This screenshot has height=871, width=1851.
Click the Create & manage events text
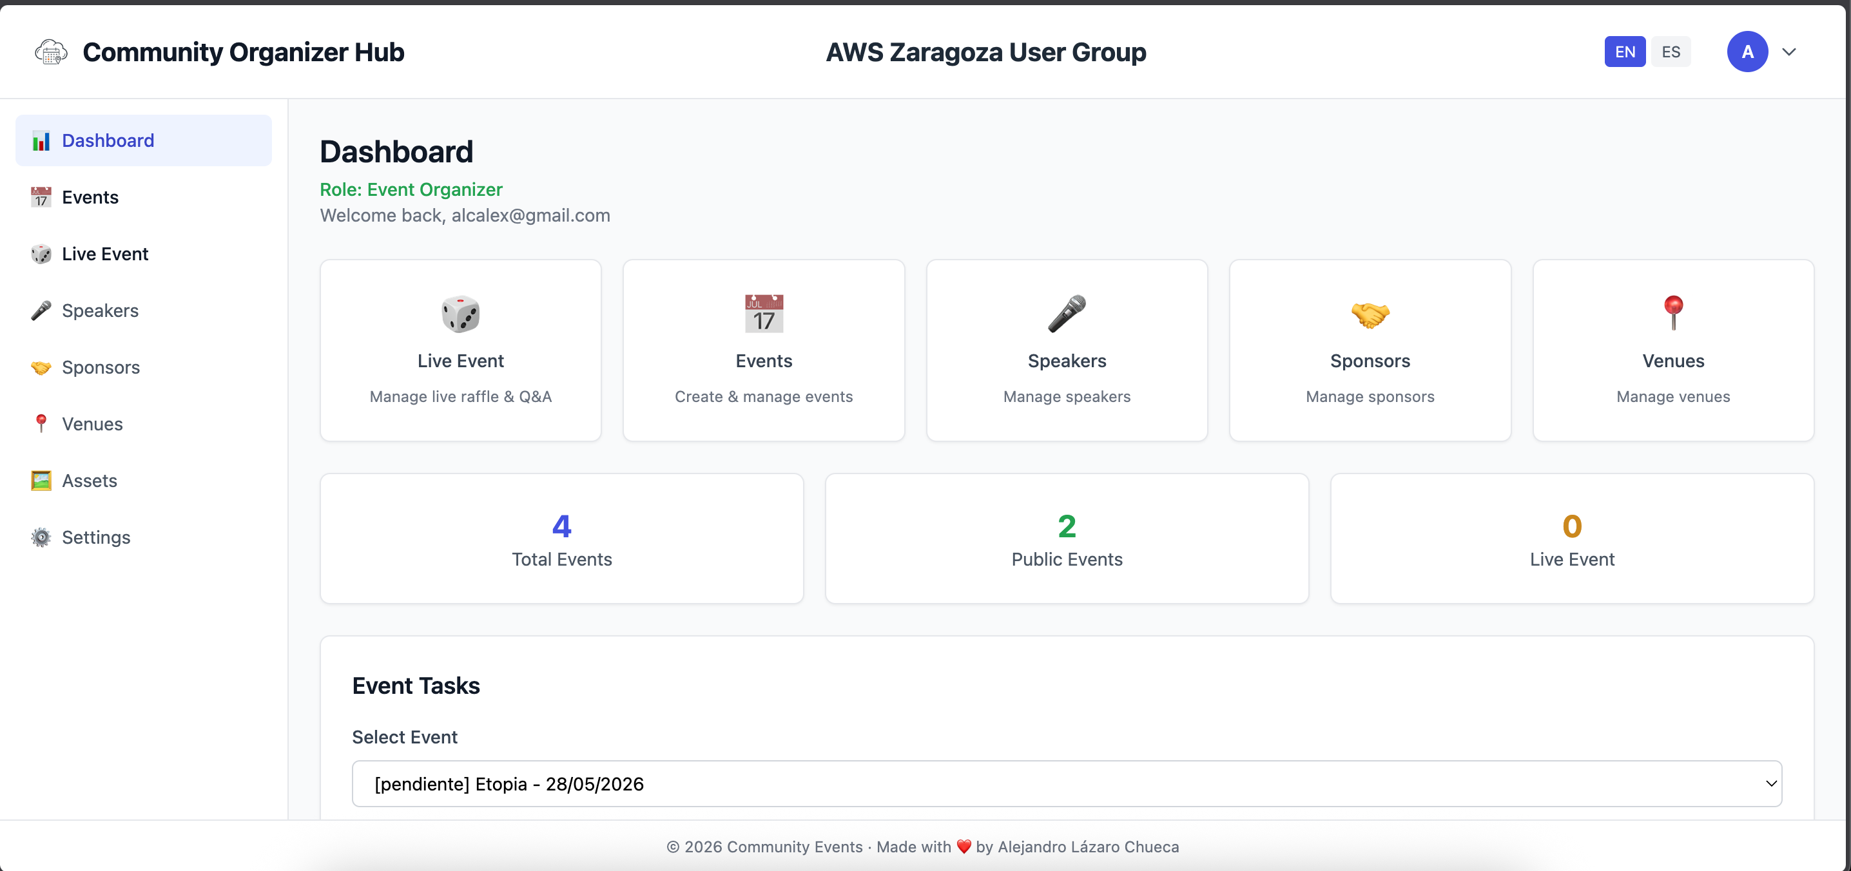coord(764,396)
